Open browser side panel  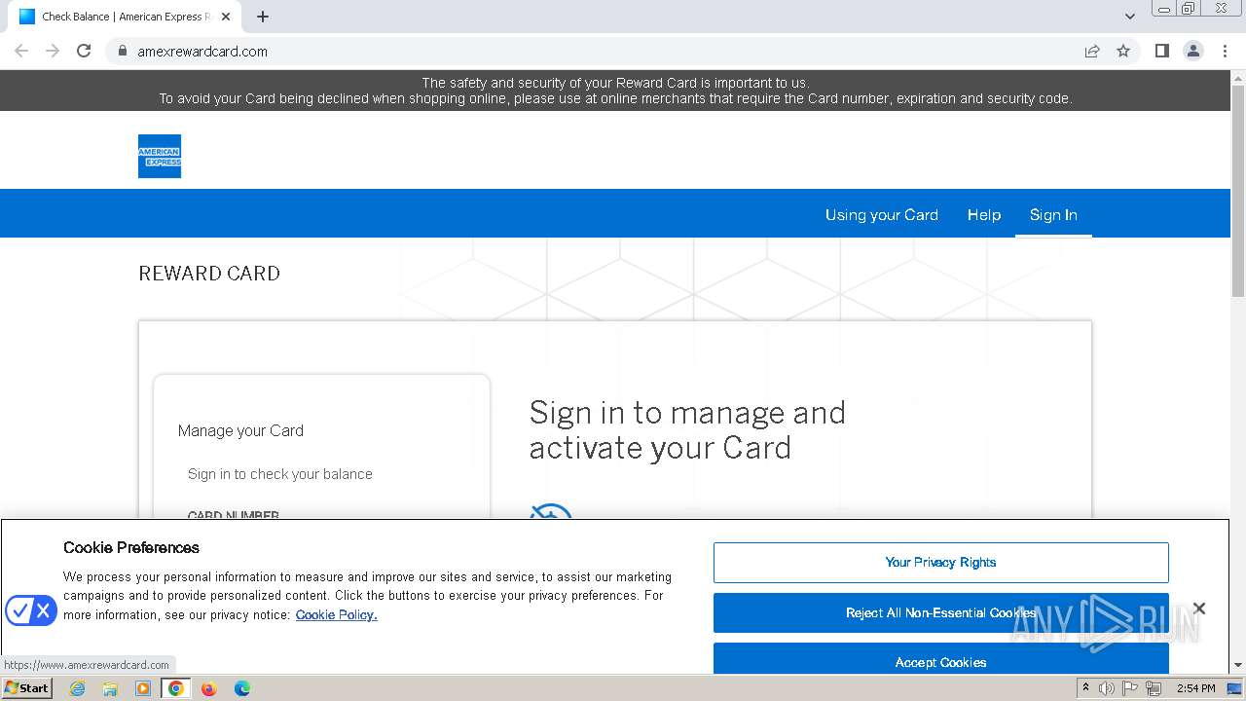1161,51
